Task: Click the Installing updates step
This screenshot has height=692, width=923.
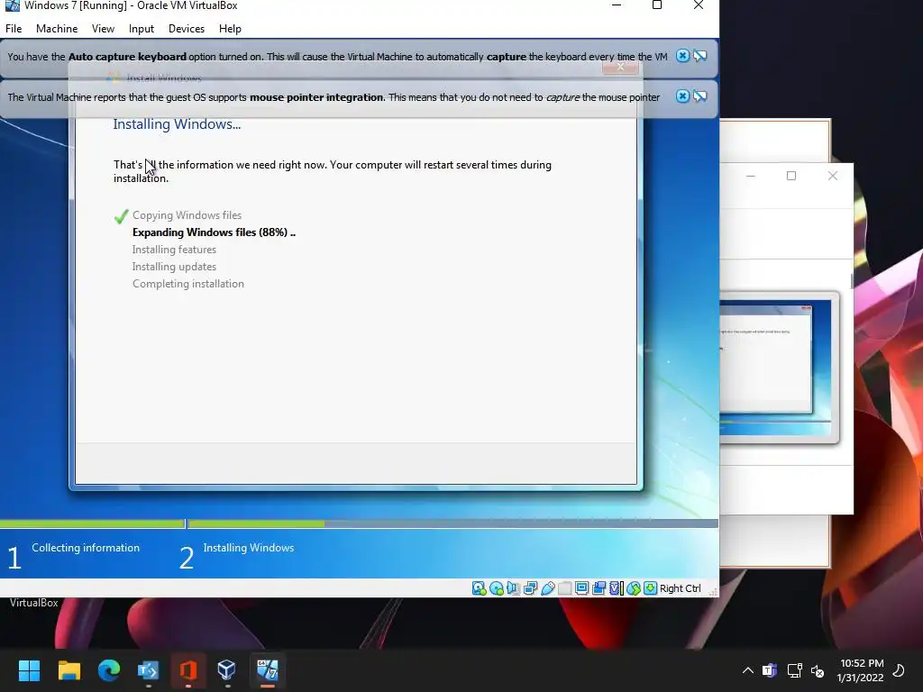Action: click(x=174, y=267)
